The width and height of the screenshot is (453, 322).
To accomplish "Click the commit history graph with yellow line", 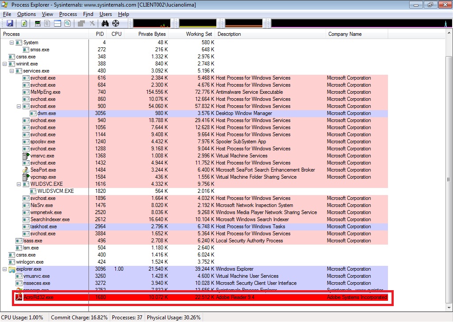I will coord(198,23).
